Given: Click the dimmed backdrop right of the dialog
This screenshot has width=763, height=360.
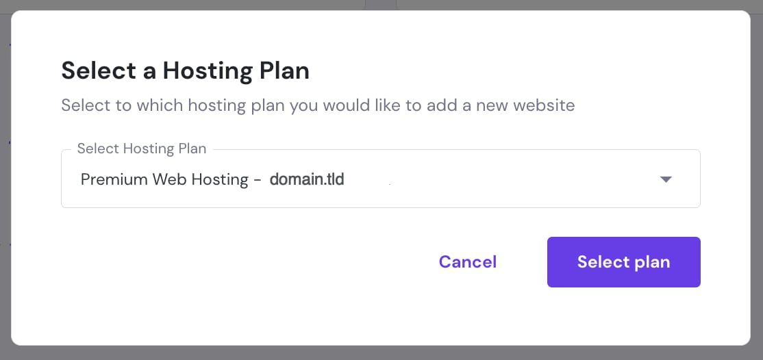Looking at the screenshot, I should 757,178.
